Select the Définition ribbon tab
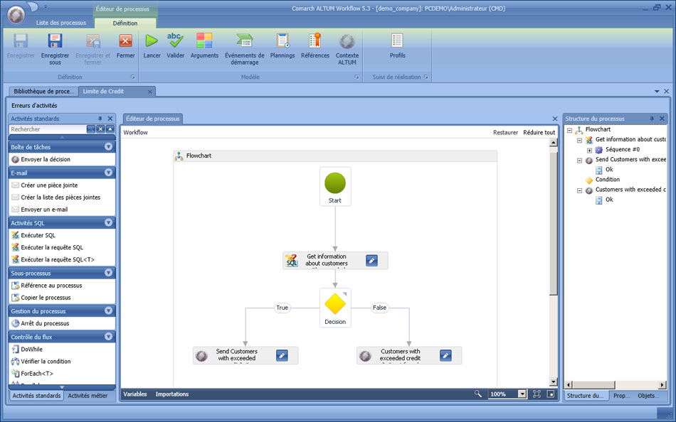 [x=125, y=23]
